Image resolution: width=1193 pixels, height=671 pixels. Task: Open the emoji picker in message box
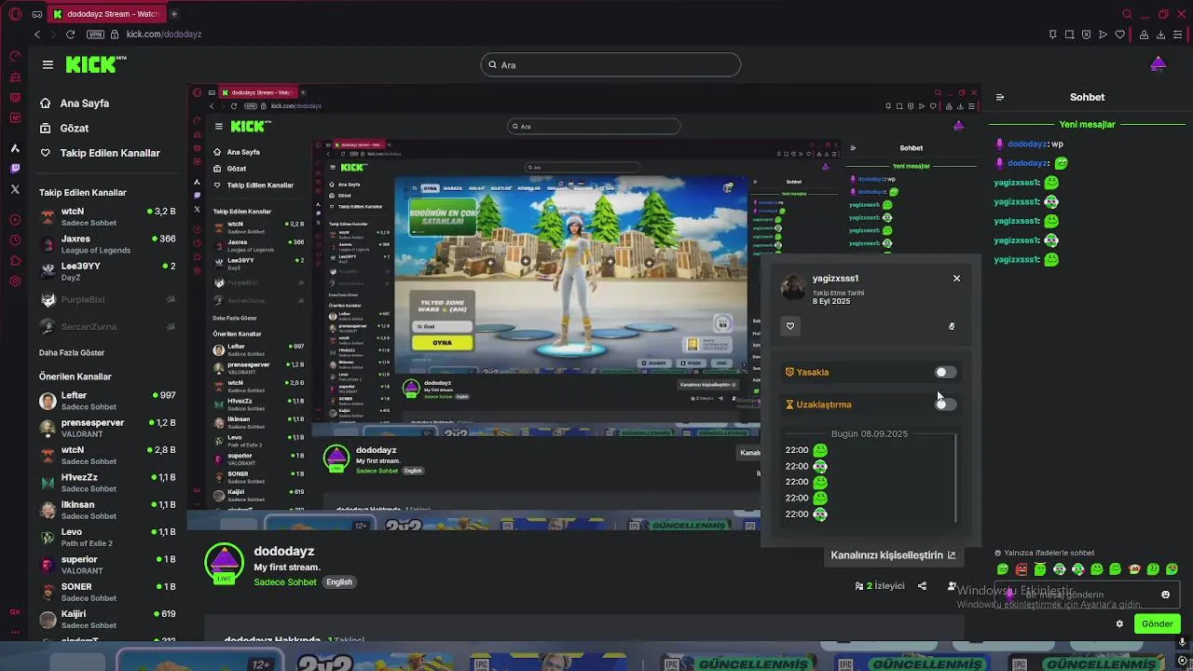(x=1165, y=595)
